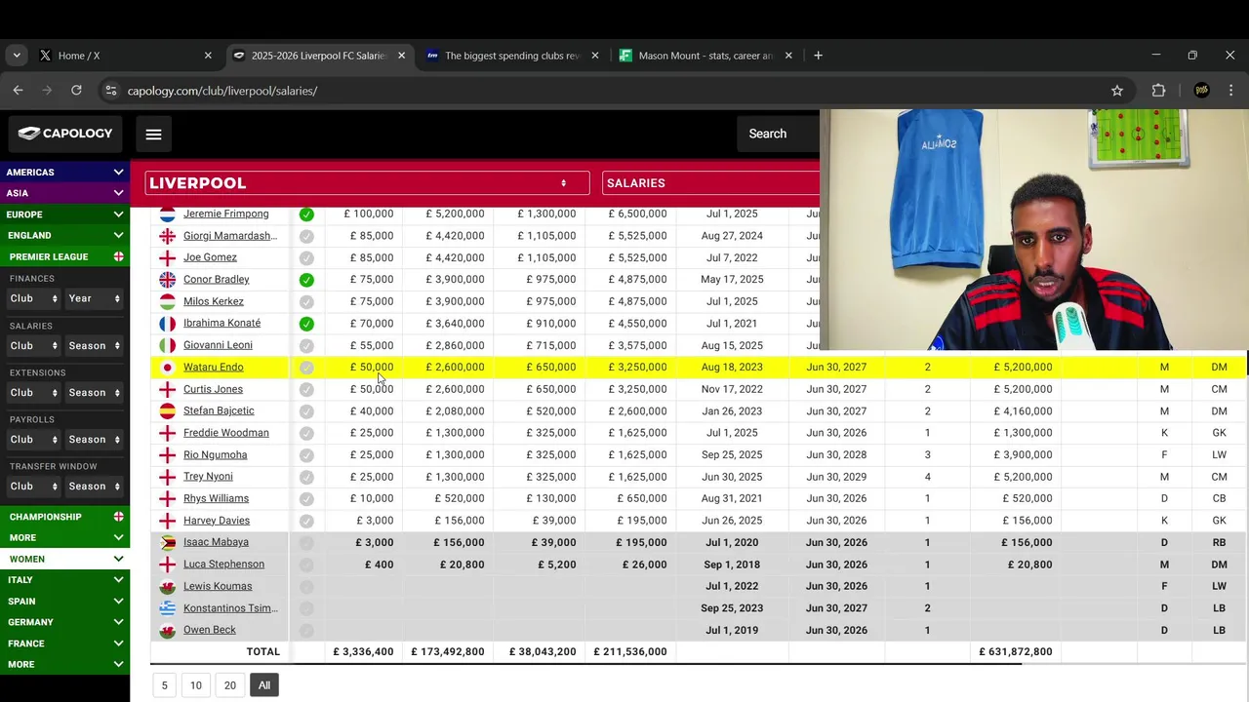
Task: Click the Zimbabwe flag beside Isaac Mabaya
Action: [x=167, y=543]
